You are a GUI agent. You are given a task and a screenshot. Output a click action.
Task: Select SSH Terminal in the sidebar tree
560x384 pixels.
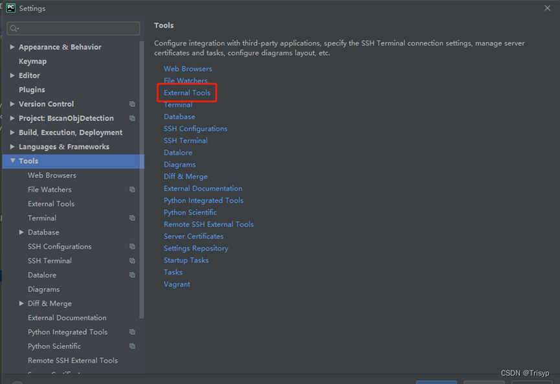[50, 261]
